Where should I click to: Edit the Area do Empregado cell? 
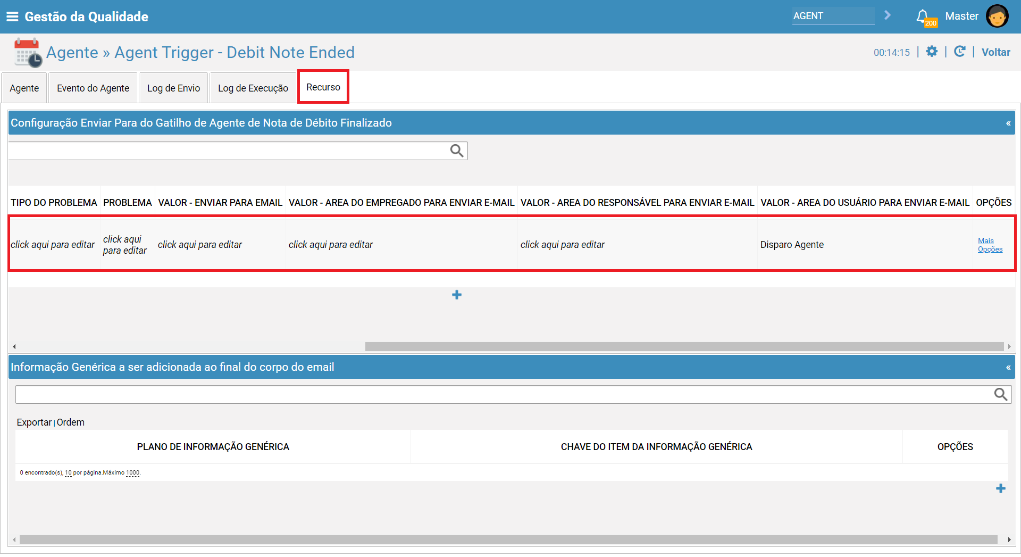331,245
